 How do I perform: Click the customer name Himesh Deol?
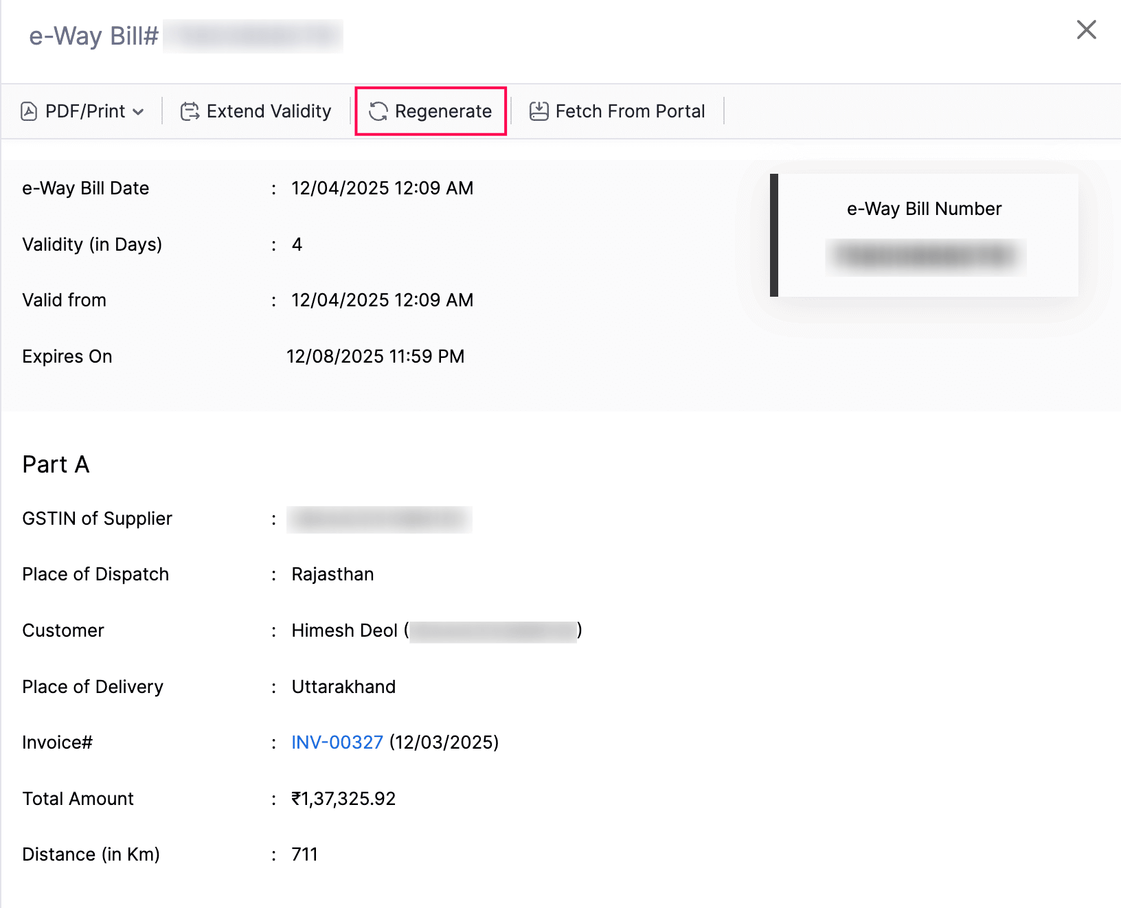344,631
